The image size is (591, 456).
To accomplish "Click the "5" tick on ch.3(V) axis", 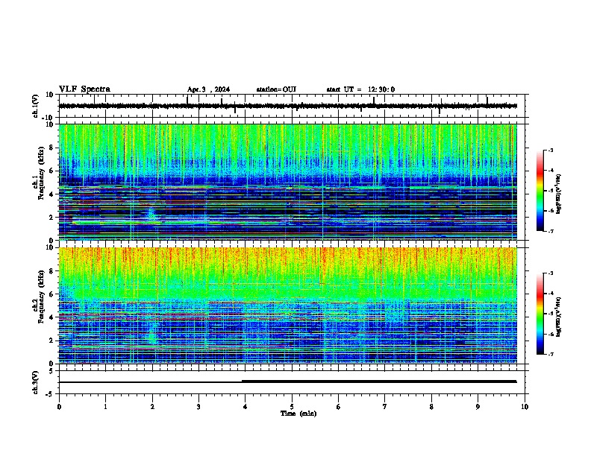I will point(51,371).
